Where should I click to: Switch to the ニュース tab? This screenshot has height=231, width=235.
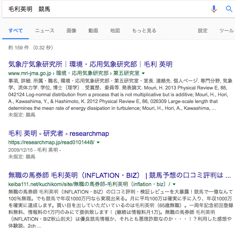(x=45, y=31)
